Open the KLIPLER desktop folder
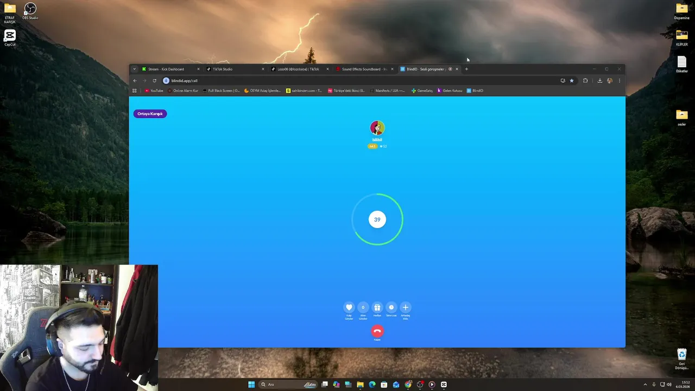The width and height of the screenshot is (695, 391). pos(681,37)
